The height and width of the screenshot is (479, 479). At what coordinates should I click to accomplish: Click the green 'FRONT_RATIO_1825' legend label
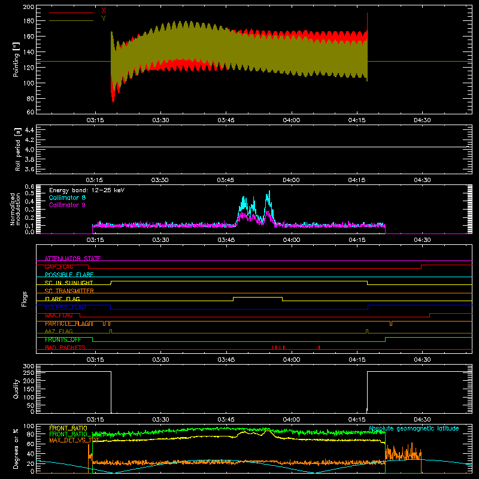tap(78, 434)
